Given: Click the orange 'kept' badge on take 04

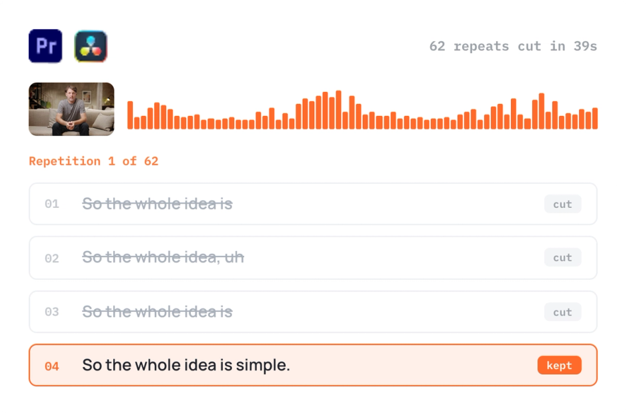Looking at the screenshot, I should (560, 365).
